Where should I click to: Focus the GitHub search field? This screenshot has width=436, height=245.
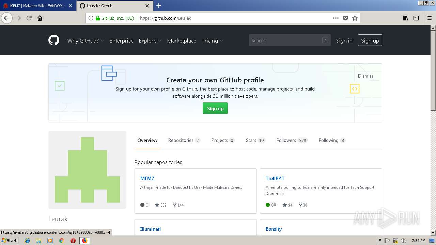click(290, 40)
